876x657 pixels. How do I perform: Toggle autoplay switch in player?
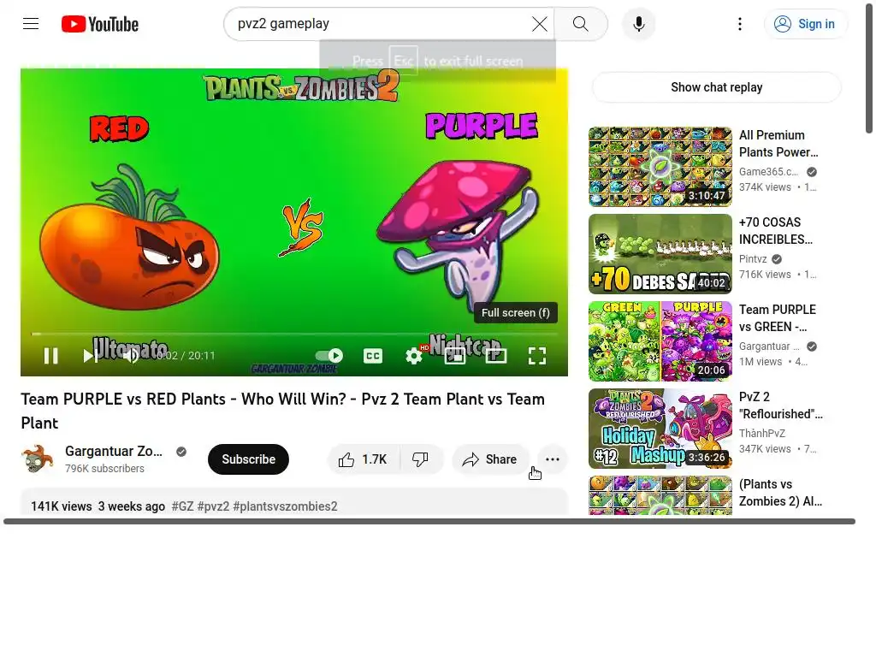(x=329, y=356)
